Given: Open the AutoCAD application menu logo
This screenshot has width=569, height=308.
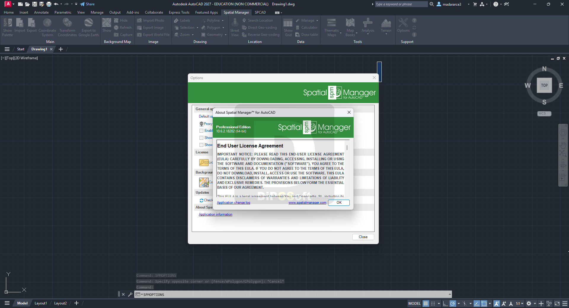Looking at the screenshot, I should [8, 4].
